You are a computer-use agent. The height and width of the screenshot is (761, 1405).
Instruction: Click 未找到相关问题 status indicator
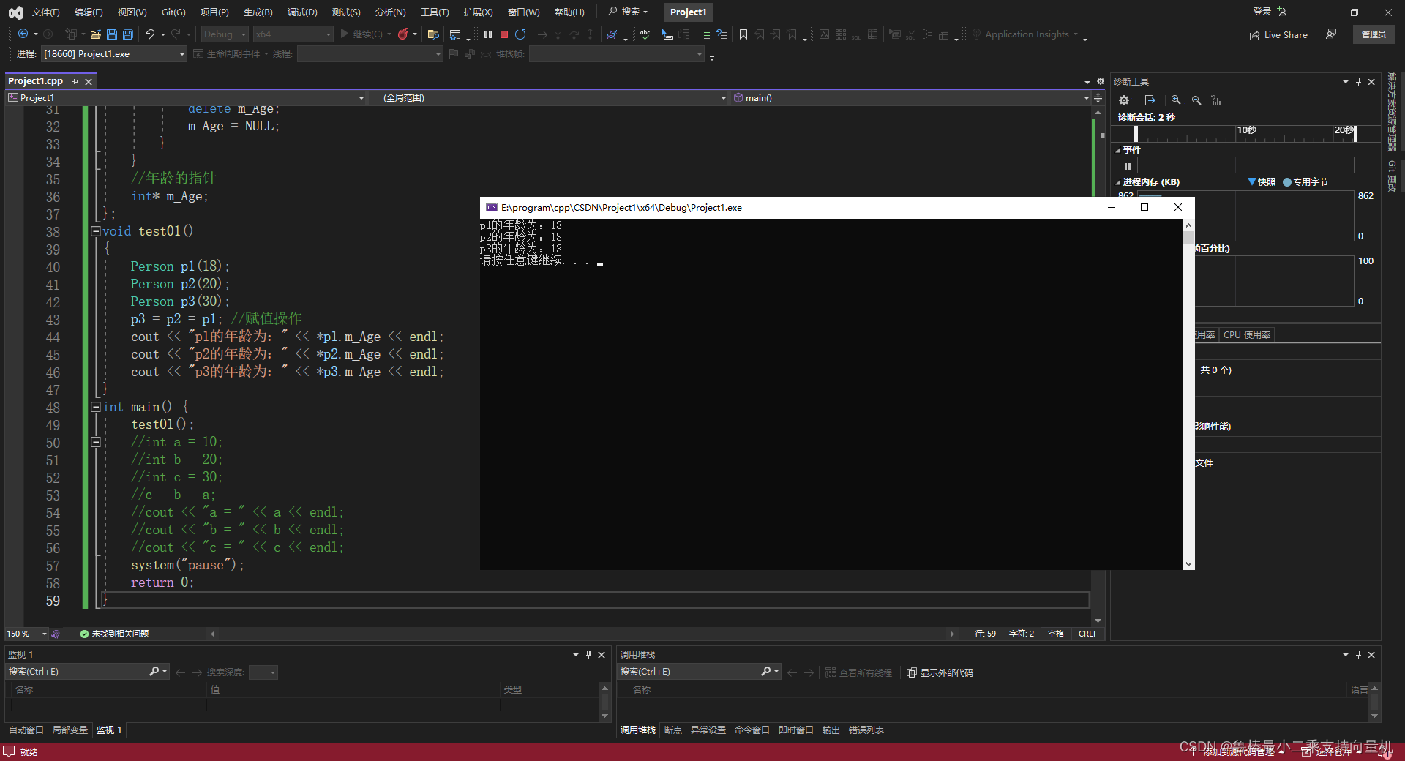coord(114,634)
